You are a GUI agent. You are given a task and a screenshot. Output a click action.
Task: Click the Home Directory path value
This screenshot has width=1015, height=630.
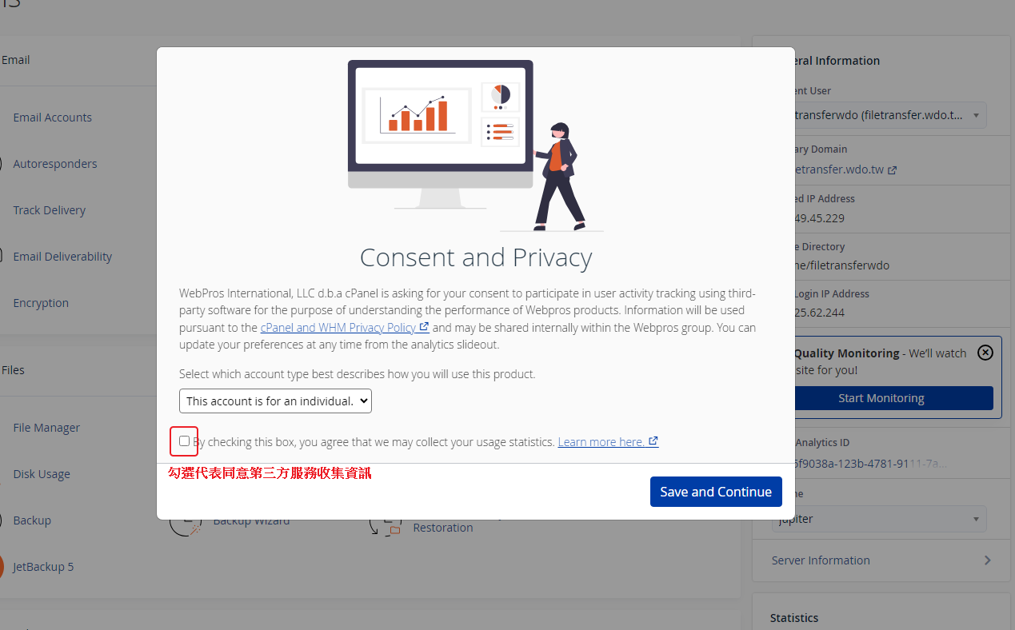pos(842,265)
